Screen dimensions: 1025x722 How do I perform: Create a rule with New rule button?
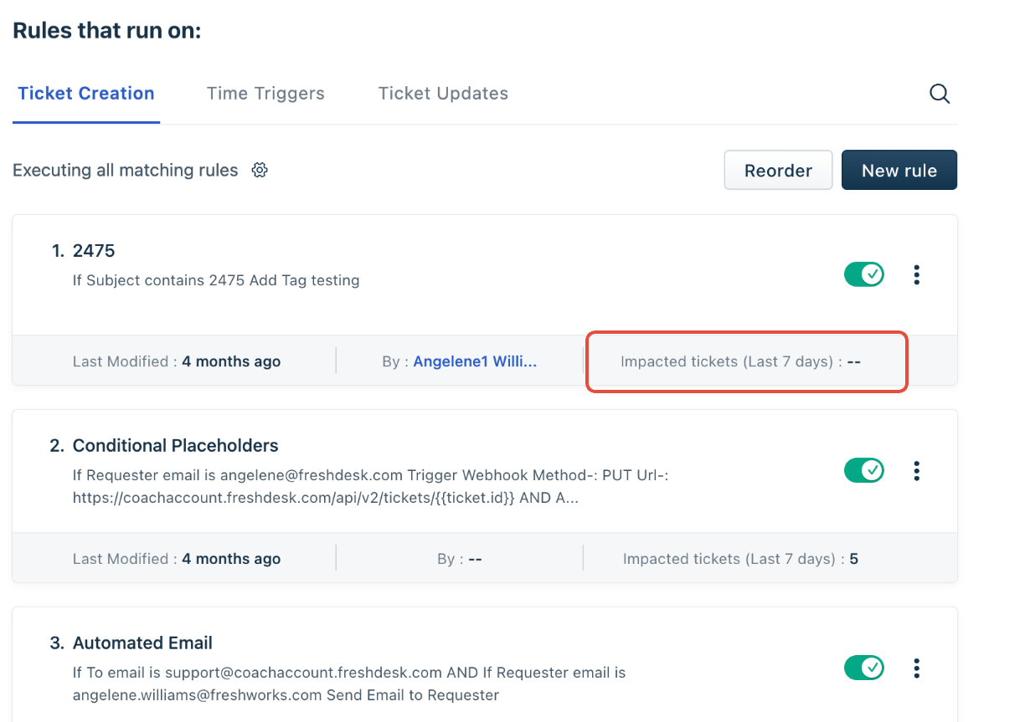point(899,170)
